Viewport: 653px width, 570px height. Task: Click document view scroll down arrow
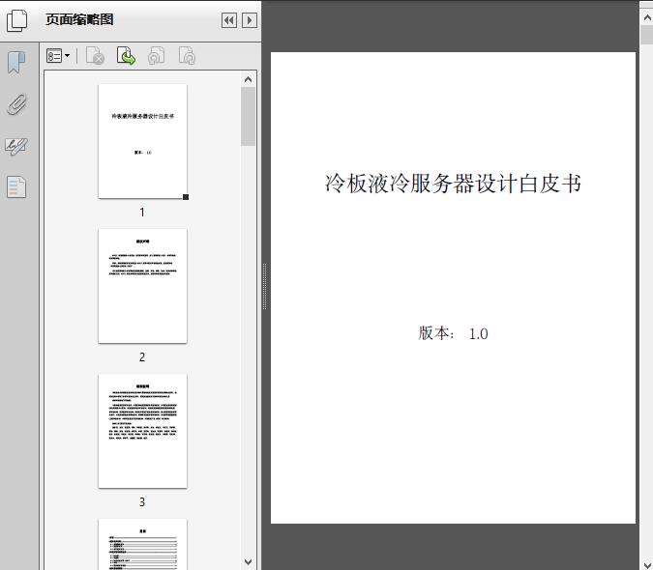click(647, 564)
